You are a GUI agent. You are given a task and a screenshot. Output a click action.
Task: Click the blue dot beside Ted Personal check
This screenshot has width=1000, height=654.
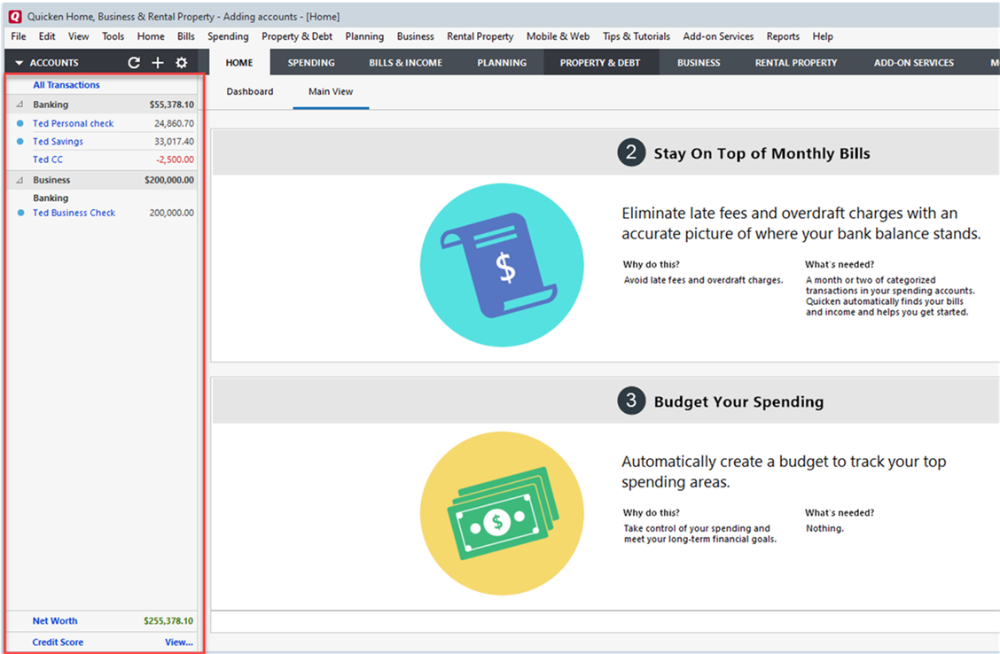[x=20, y=124]
